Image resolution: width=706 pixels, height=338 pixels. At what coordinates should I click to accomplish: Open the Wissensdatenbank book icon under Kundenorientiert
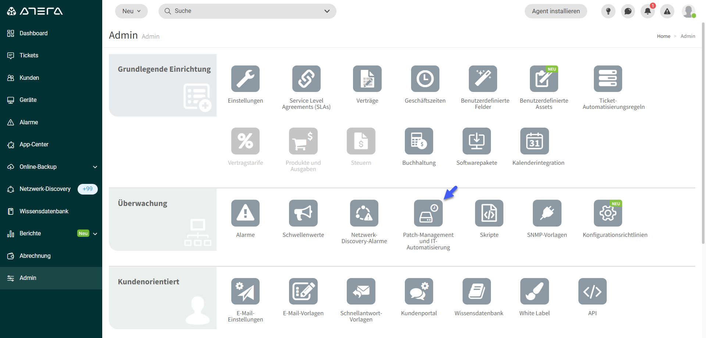coord(477,291)
